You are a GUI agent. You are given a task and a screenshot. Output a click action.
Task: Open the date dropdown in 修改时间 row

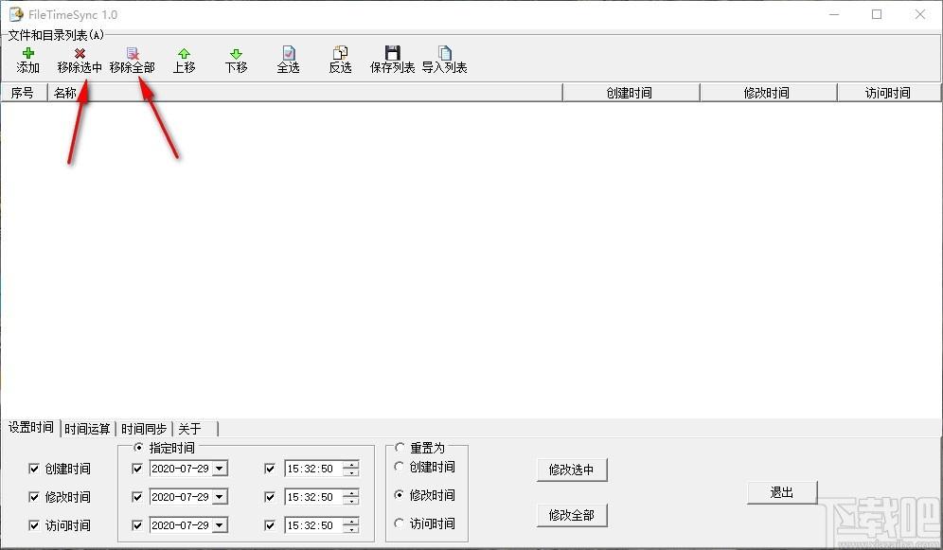pos(220,496)
